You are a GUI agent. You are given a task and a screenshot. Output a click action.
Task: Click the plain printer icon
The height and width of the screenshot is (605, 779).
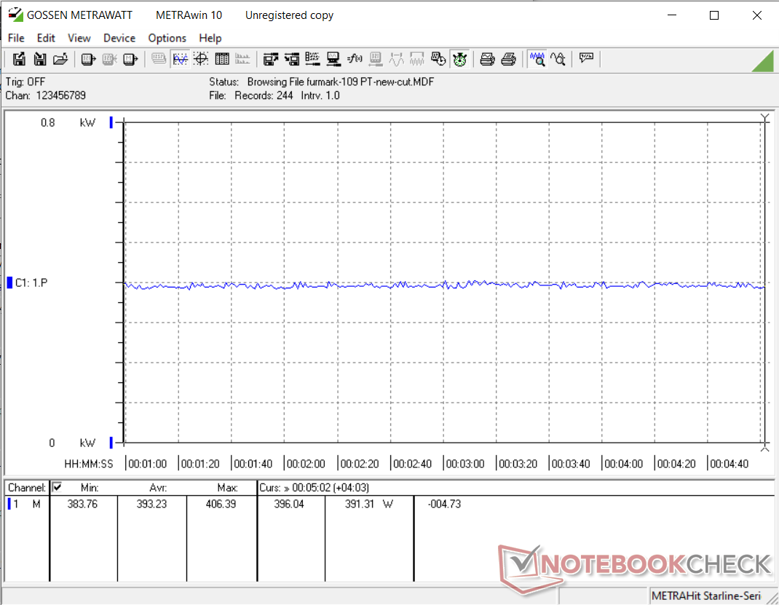point(508,59)
